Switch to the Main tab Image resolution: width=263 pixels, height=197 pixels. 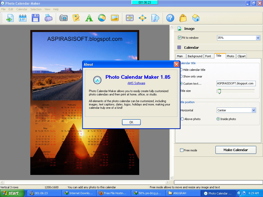pyautogui.click(x=181, y=56)
